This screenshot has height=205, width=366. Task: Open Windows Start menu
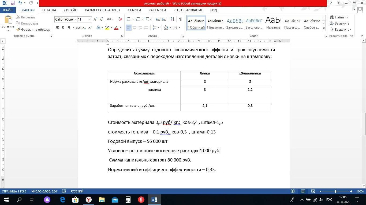coord(6,200)
